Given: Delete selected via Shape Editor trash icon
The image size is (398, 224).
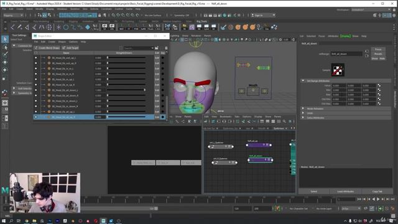Looking at the screenshot, I should [166, 48].
